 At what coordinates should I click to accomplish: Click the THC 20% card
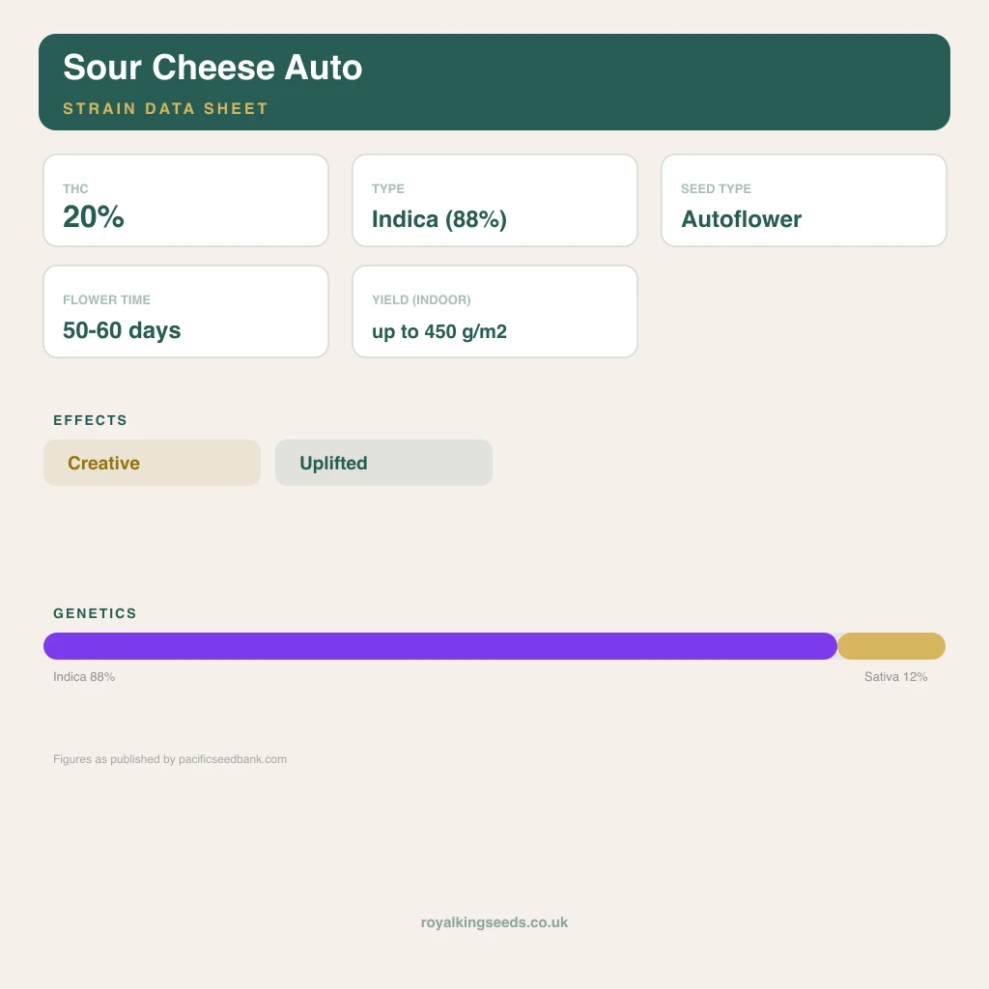coord(186,201)
